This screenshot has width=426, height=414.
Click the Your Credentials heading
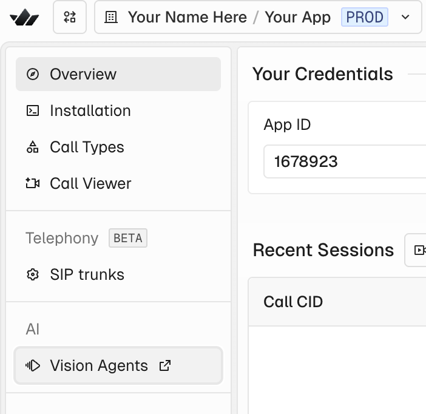322,74
